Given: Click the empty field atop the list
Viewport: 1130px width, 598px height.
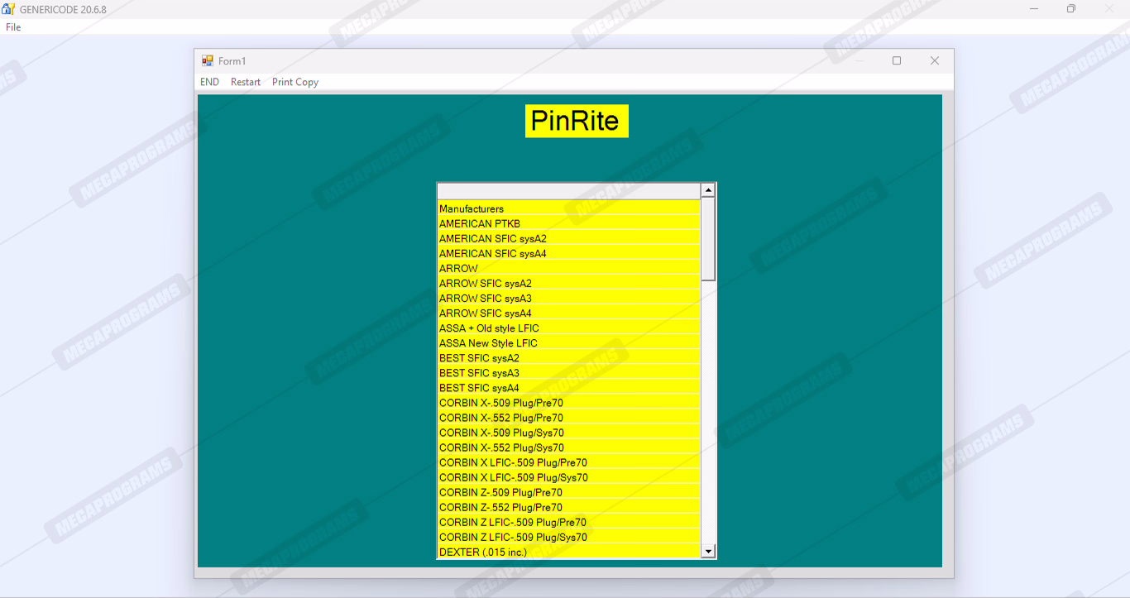Looking at the screenshot, I should (568, 191).
